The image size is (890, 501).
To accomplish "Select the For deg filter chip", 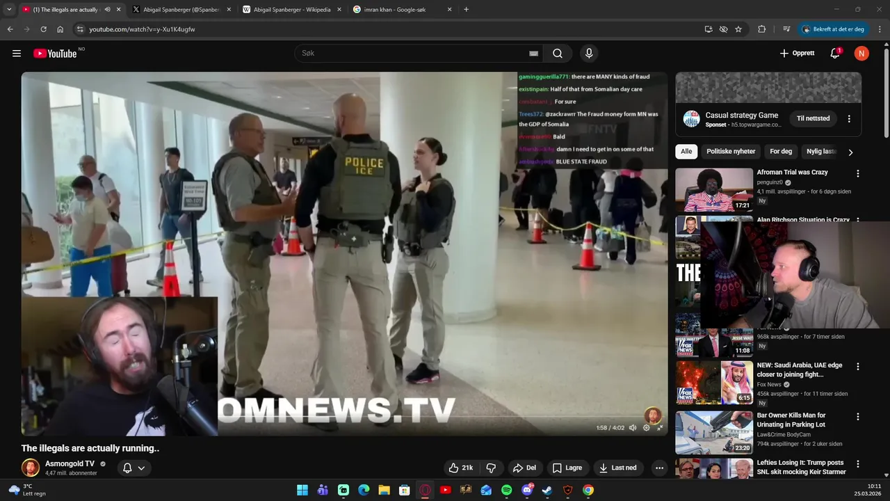I will click(781, 151).
